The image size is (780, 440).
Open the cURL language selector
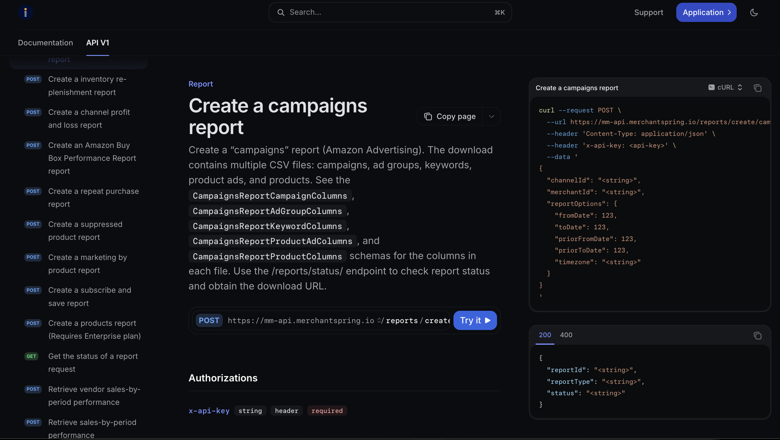coord(725,87)
